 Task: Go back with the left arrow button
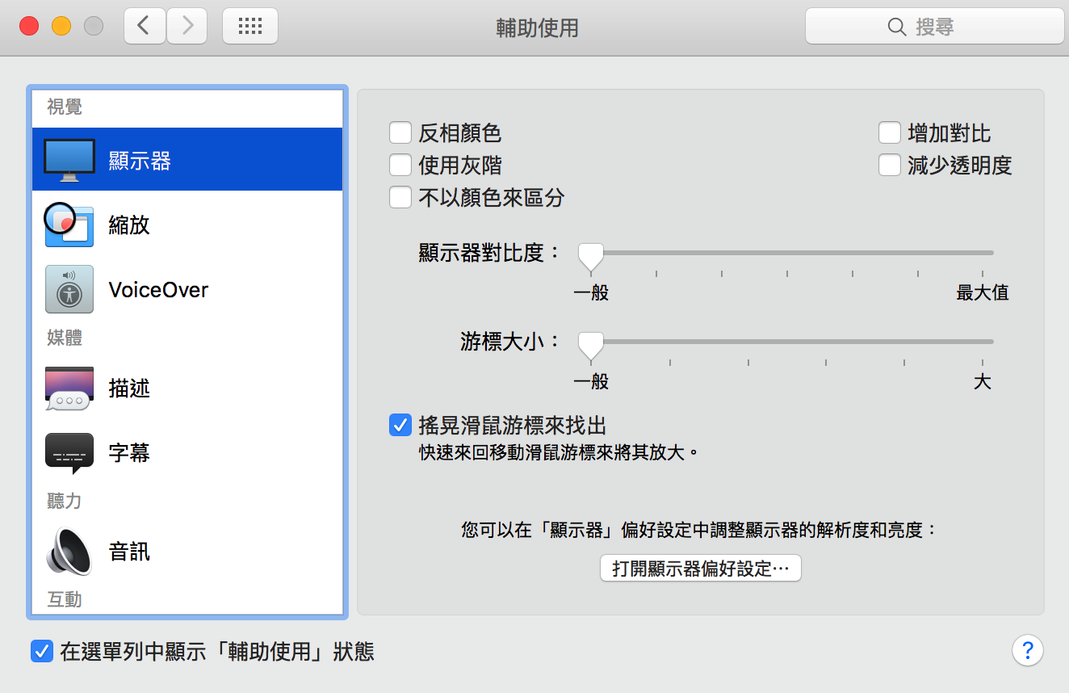tap(145, 27)
